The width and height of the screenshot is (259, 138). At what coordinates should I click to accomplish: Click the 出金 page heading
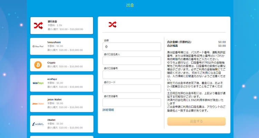coord(130,5)
